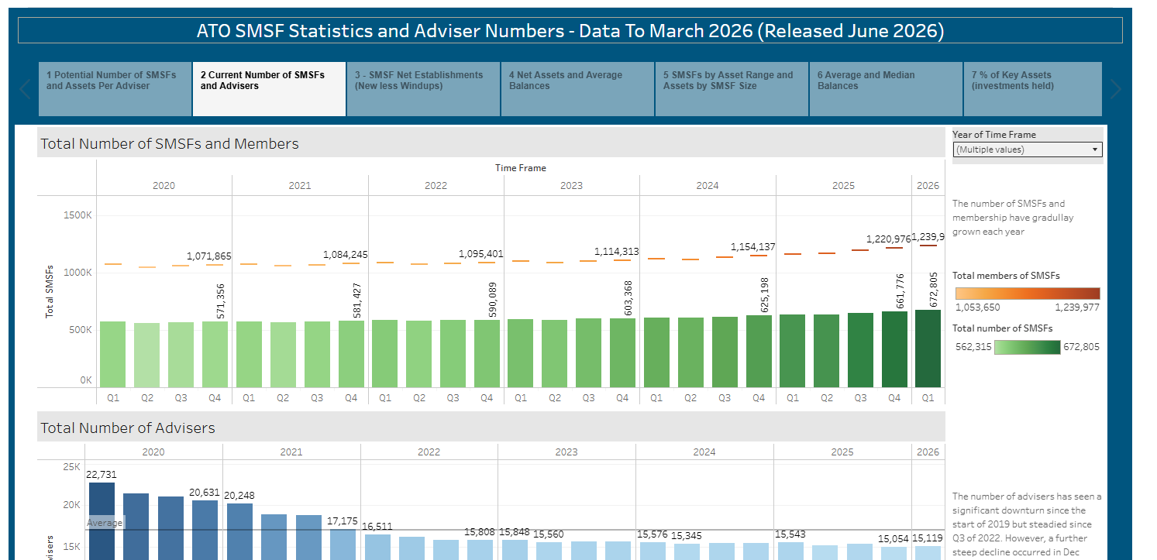Click the Total Number of Advisers title
This screenshot has height=560, width=1157.
(x=127, y=428)
